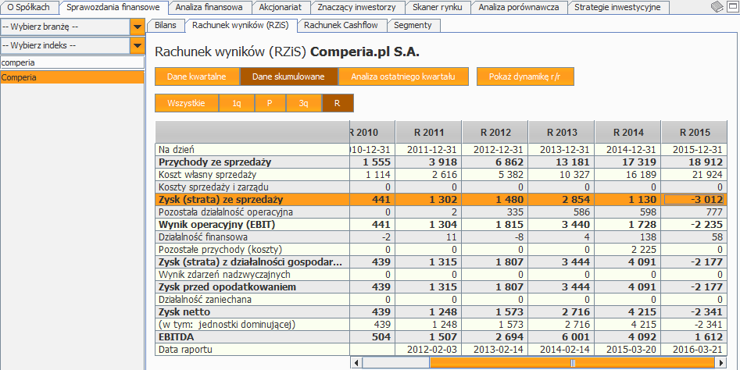The width and height of the screenshot is (740, 370).
Task: Select the '3q' period filter
Action: tap(303, 104)
